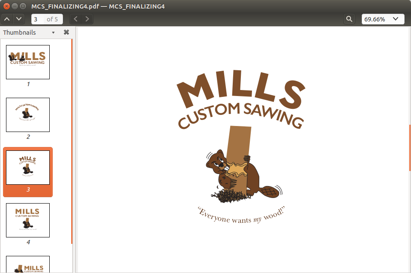Open the search magnifier tool
The height and width of the screenshot is (273, 411).
(349, 19)
